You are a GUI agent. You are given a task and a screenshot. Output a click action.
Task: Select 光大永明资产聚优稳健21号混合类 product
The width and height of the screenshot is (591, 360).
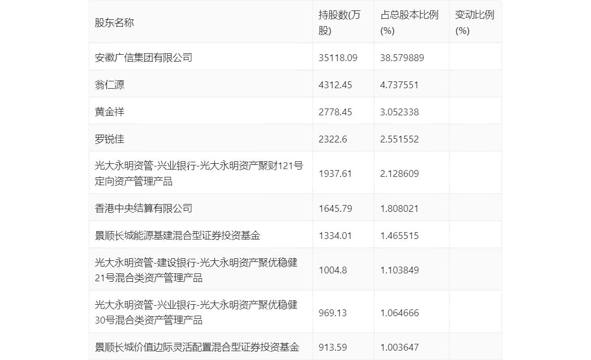coord(196,270)
